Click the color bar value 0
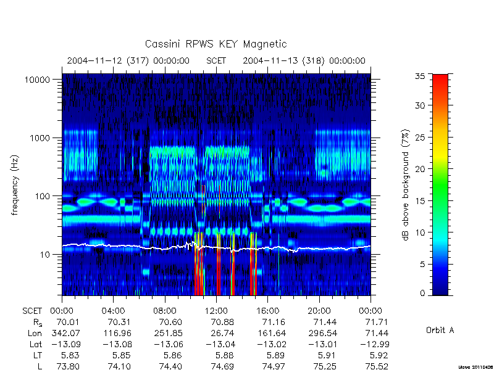This screenshot has width=494, height=370. pos(422,294)
